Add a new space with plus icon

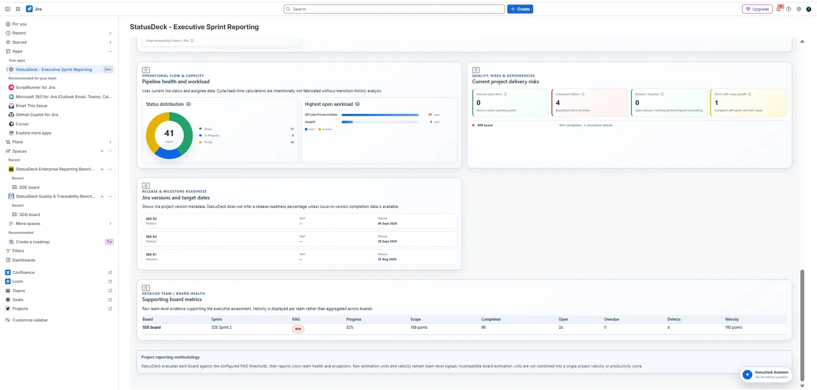click(102, 151)
